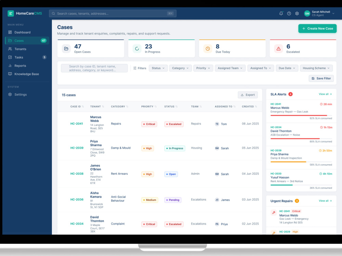Click the In Progress status badge for HC-2039
The image size is (342, 256).
coord(175,148)
